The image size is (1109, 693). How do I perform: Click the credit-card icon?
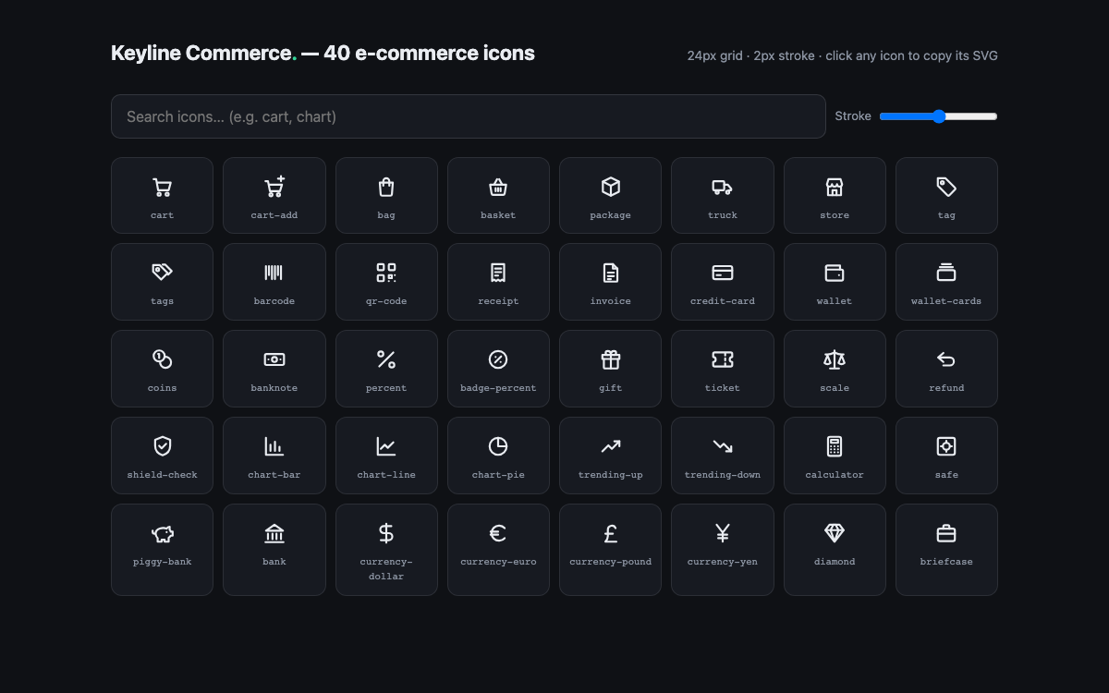(x=723, y=282)
